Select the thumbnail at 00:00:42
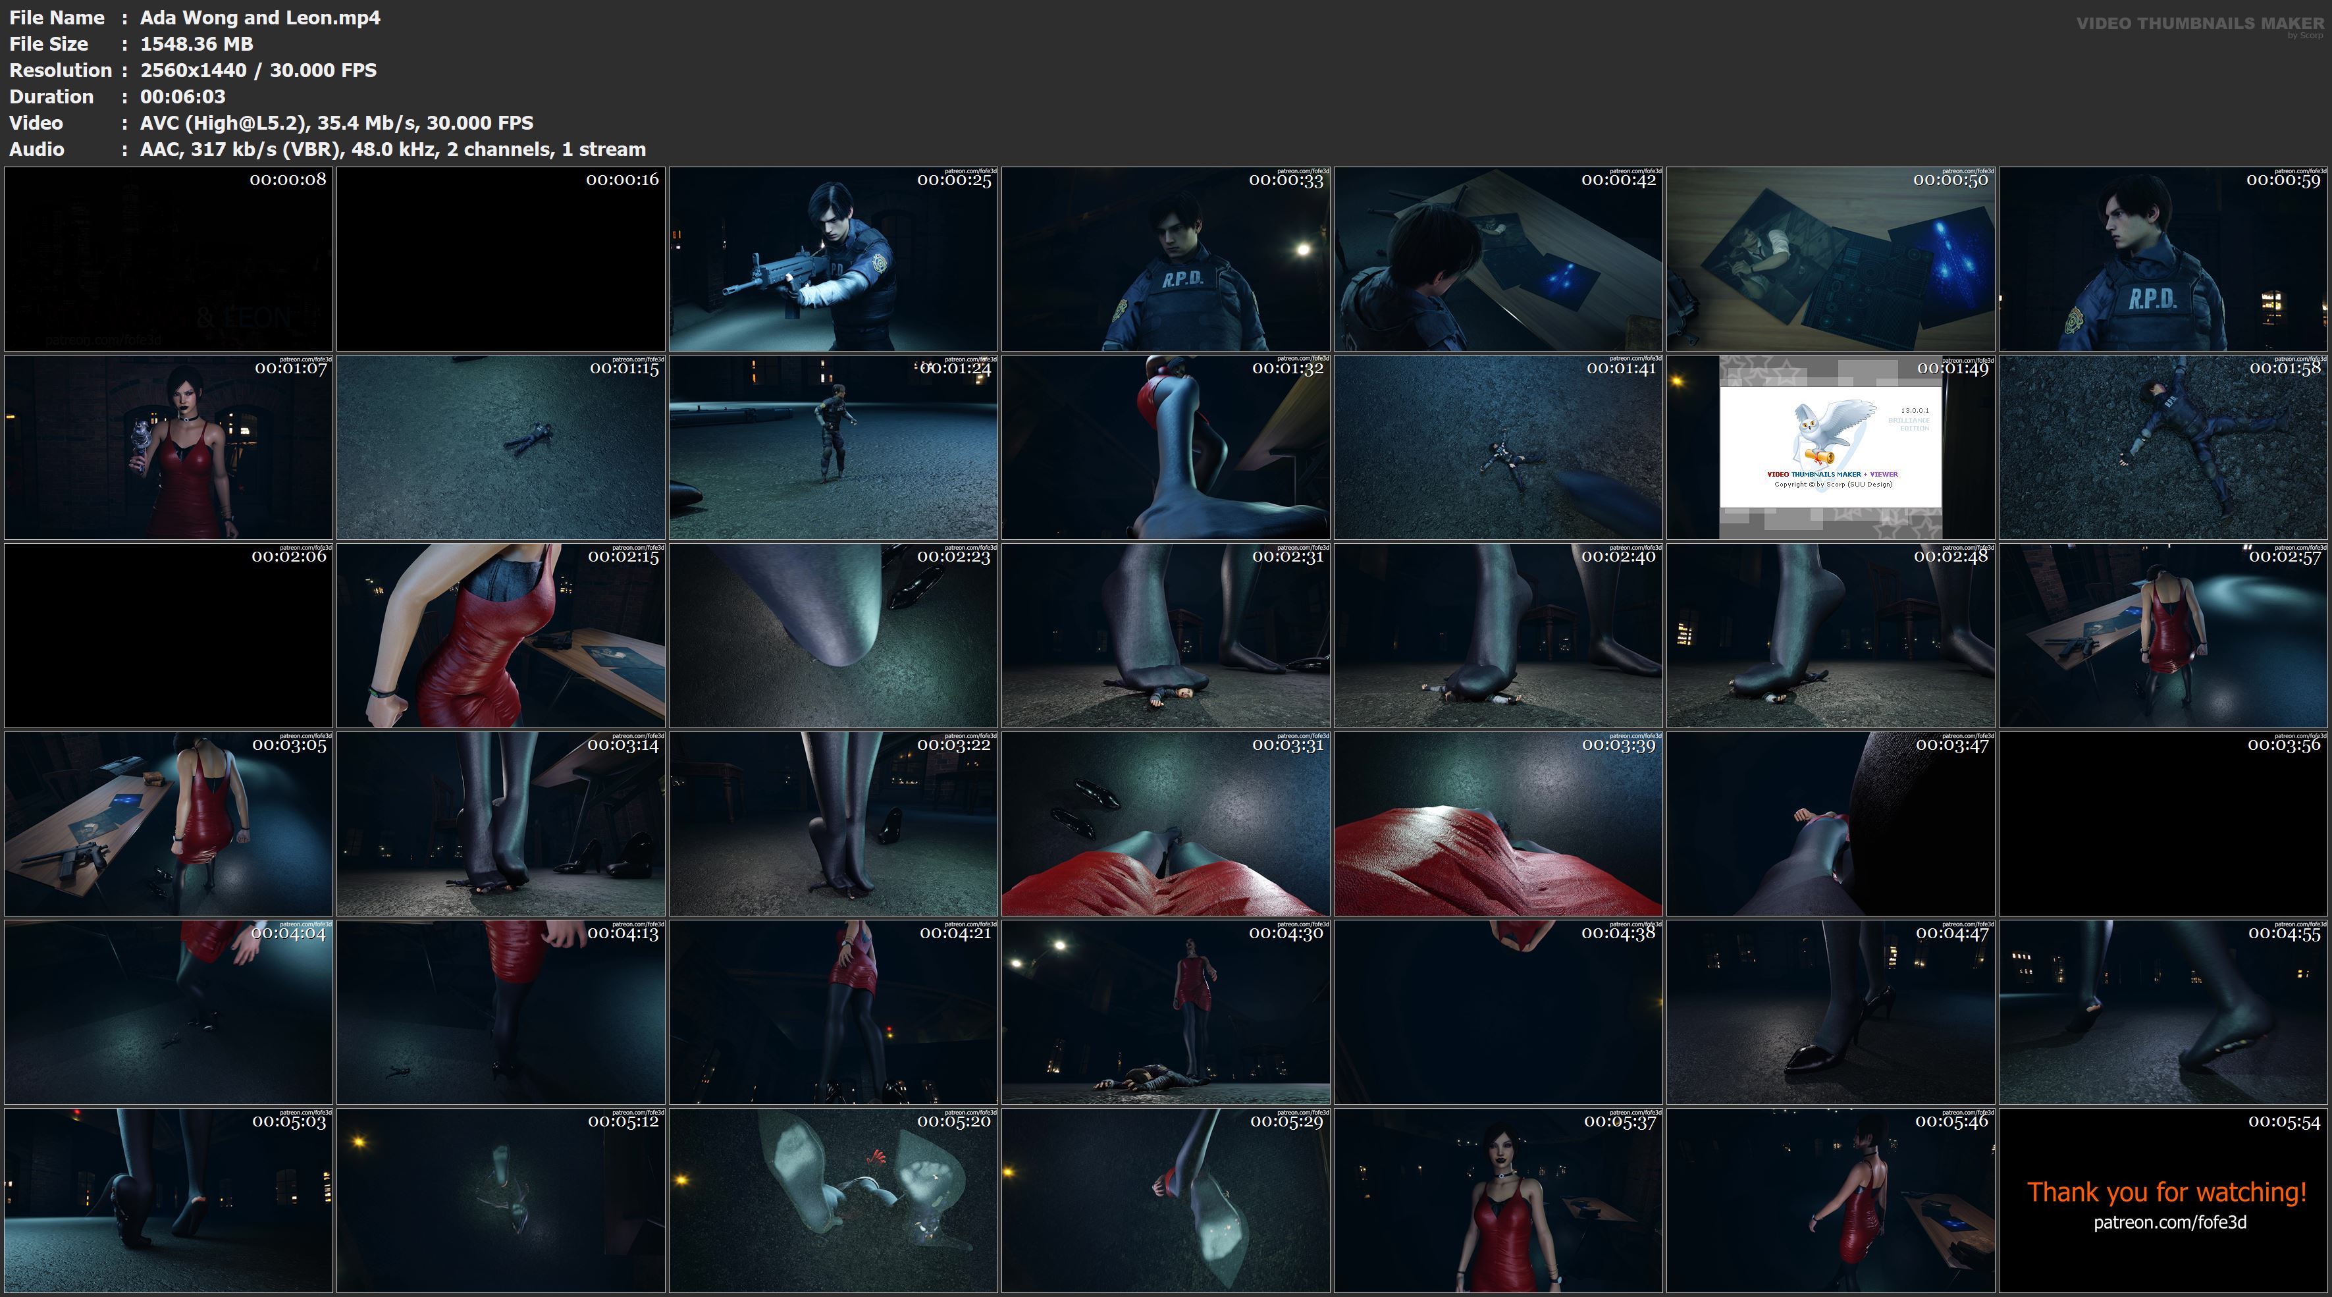The width and height of the screenshot is (2332, 1297). click(1498, 259)
